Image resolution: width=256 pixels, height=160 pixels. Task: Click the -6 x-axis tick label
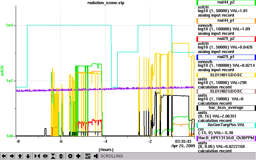[60, 141]
